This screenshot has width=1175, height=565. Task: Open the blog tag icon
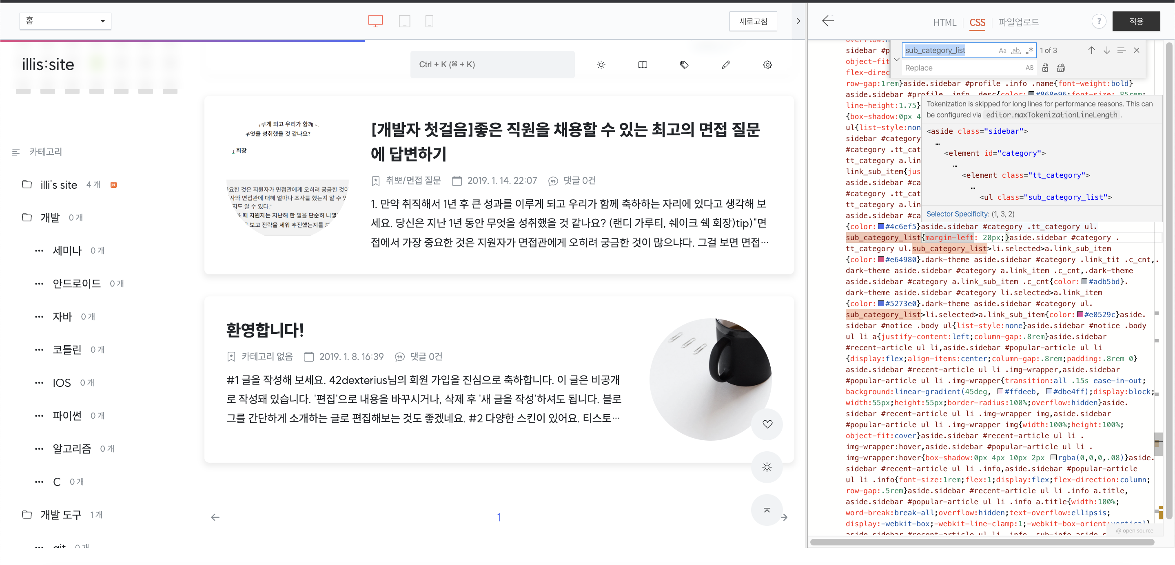[x=684, y=65]
